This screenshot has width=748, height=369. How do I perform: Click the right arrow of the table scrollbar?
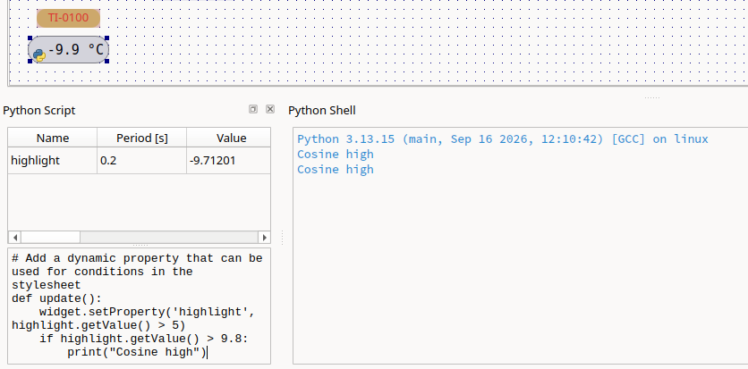[264, 237]
